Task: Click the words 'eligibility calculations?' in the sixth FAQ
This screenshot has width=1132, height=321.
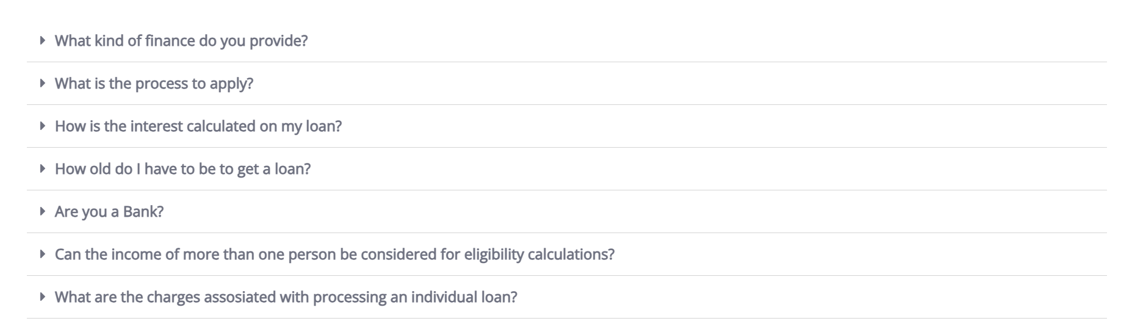Action: coord(539,254)
